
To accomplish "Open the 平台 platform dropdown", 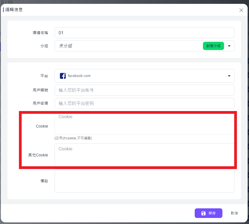I will 229,76.
